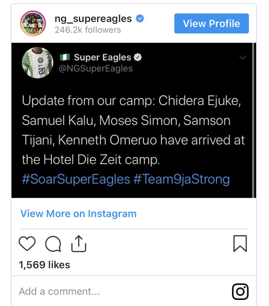Screen dimensions: 269x306
Task: View the 1,569 likes list
Action: (x=45, y=265)
